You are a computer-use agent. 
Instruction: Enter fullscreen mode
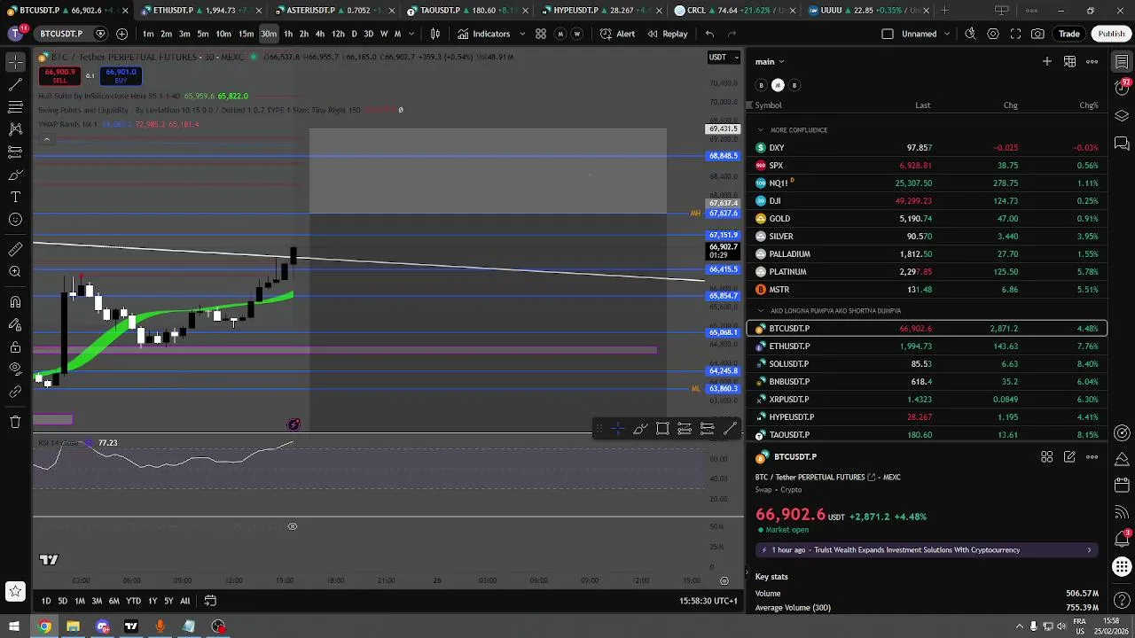pos(1015,34)
